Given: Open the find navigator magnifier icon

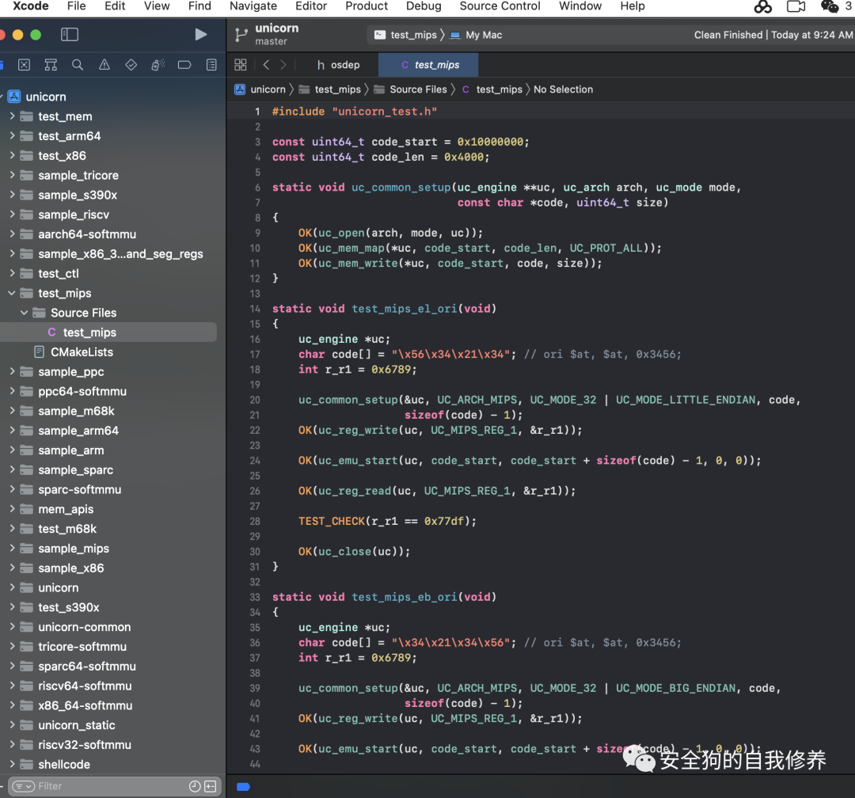Looking at the screenshot, I should (x=78, y=65).
